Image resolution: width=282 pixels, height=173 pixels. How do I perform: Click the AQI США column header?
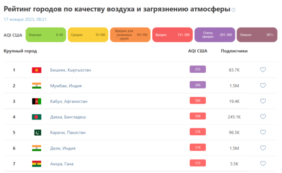pyautogui.click(x=197, y=51)
